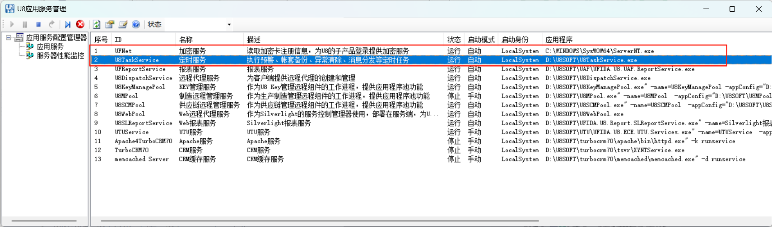Select the U8DispatchService row
This screenshot has width=772, height=227.
[x=431, y=78]
